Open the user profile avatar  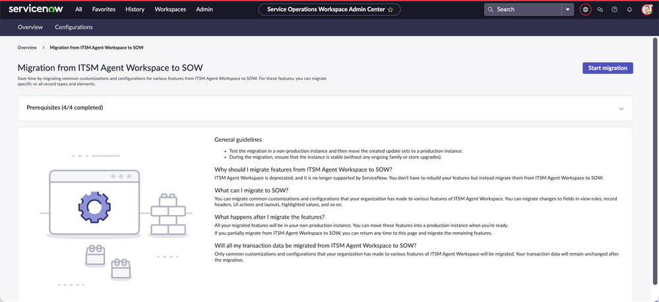(647, 10)
